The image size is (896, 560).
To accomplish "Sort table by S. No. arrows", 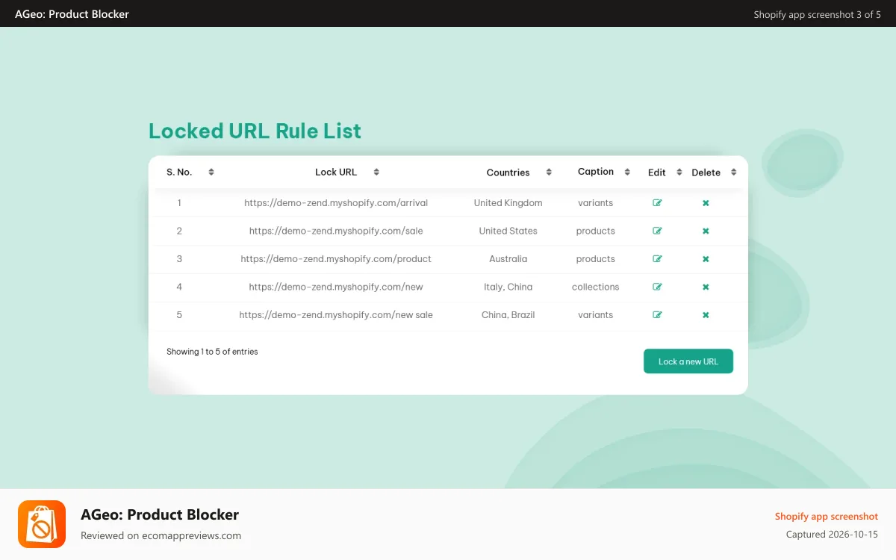I will (x=211, y=172).
